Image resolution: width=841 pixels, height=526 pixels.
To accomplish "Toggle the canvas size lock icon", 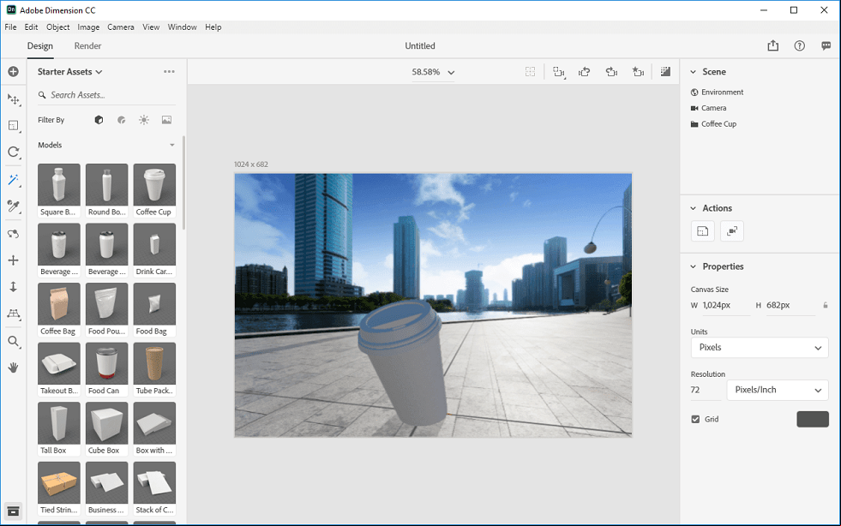I will [x=826, y=305].
